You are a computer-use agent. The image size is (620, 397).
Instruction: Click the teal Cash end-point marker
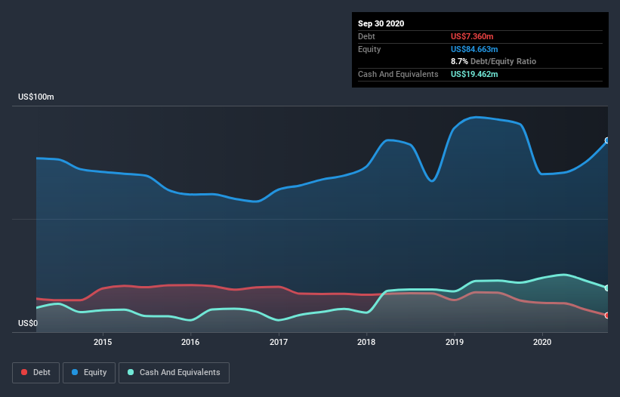607,288
